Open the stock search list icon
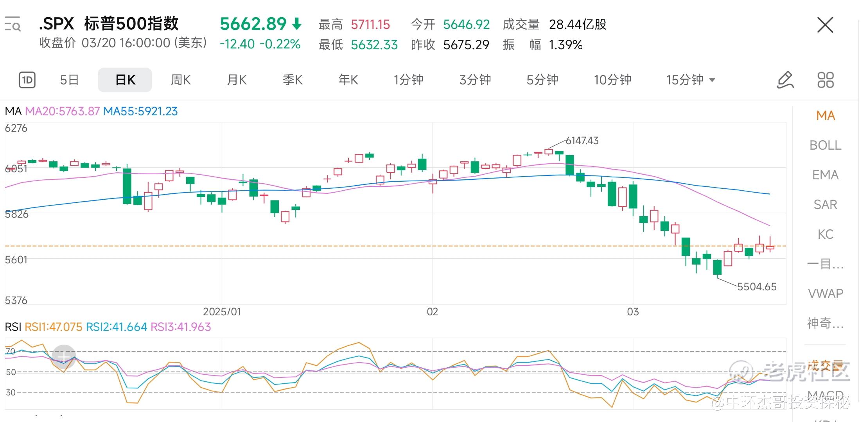The width and height of the screenshot is (867, 422). [13, 24]
